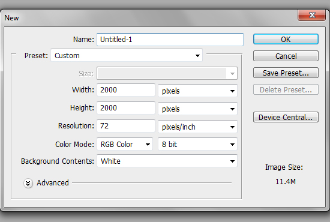Click the Color Mode label
Screen dimensions: 330x222
[74, 145]
